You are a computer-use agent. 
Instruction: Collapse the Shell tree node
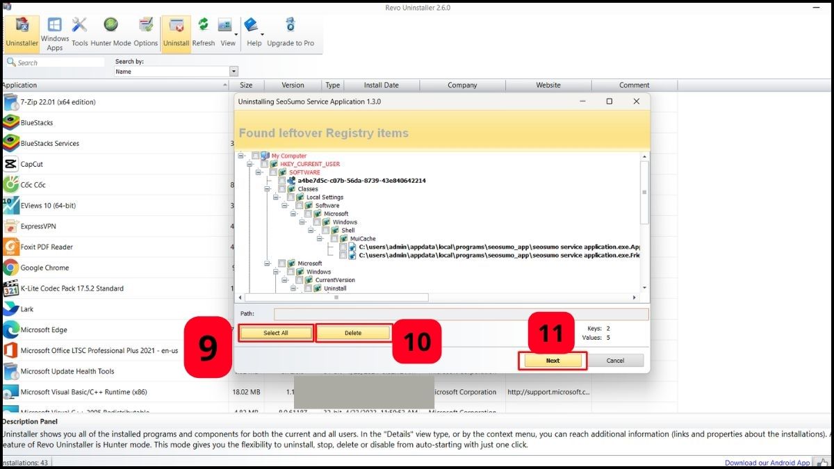point(310,231)
